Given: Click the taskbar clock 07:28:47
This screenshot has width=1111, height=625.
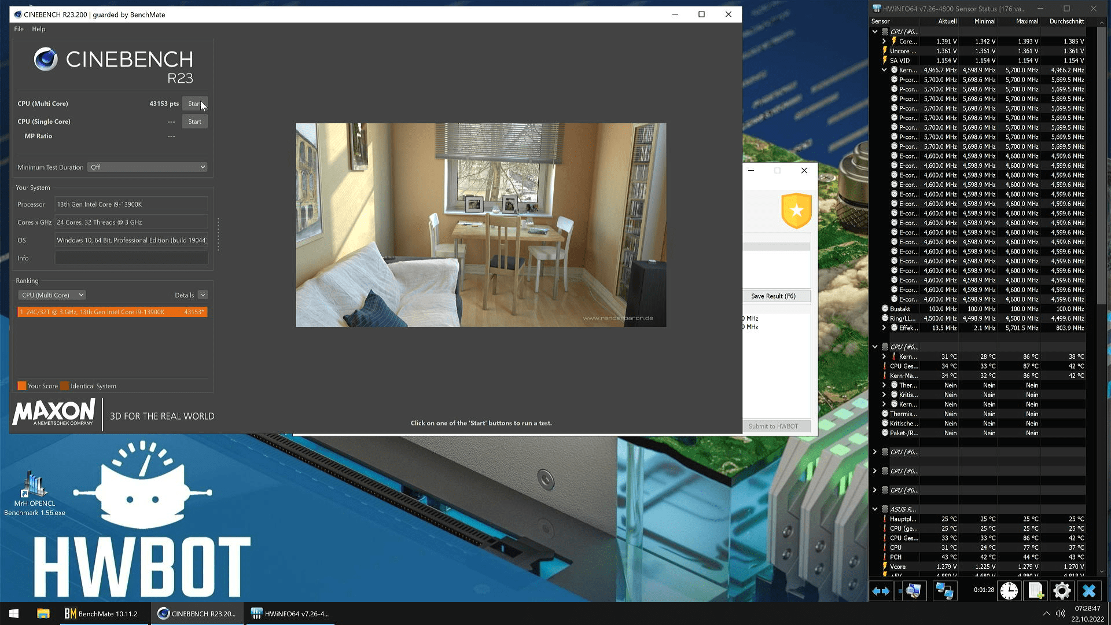Looking at the screenshot, I should [1087, 609].
